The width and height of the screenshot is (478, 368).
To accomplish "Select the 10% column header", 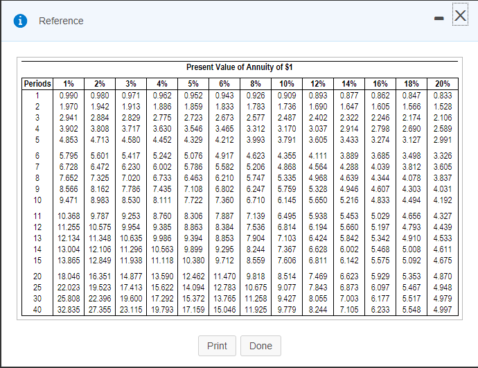I will coord(287,84).
